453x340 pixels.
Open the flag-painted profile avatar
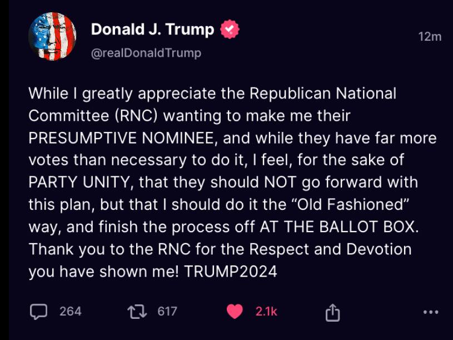click(x=52, y=37)
